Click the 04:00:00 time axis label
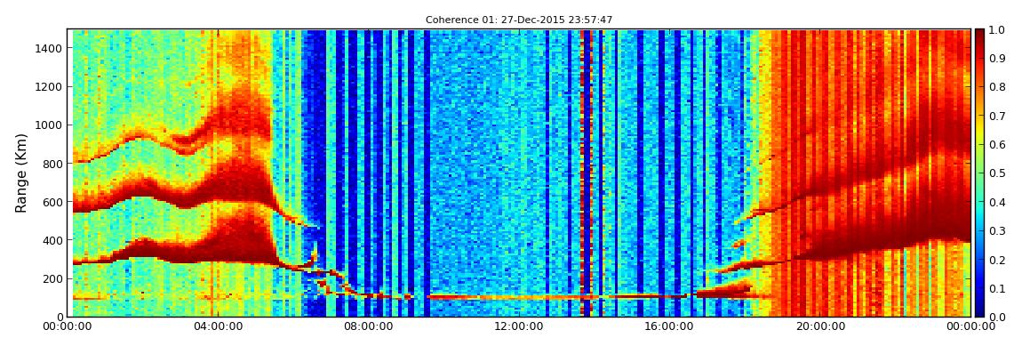The height and width of the screenshot is (362, 1022). pyautogui.click(x=216, y=326)
